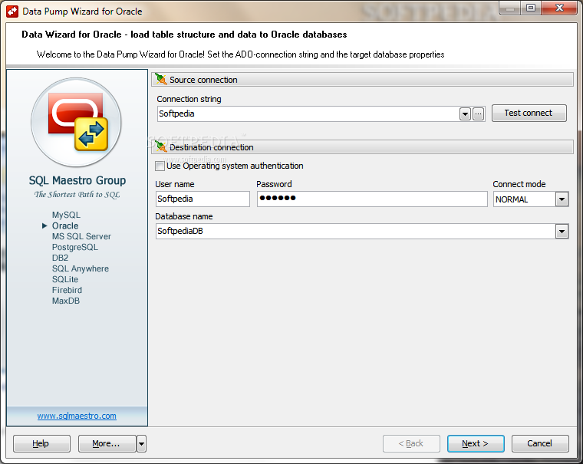The height and width of the screenshot is (464, 583).
Task: Expand the Database name dropdown arrow
Action: click(562, 232)
